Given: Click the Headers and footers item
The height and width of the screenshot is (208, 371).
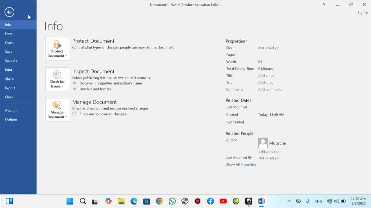Looking at the screenshot, I should (95, 89).
